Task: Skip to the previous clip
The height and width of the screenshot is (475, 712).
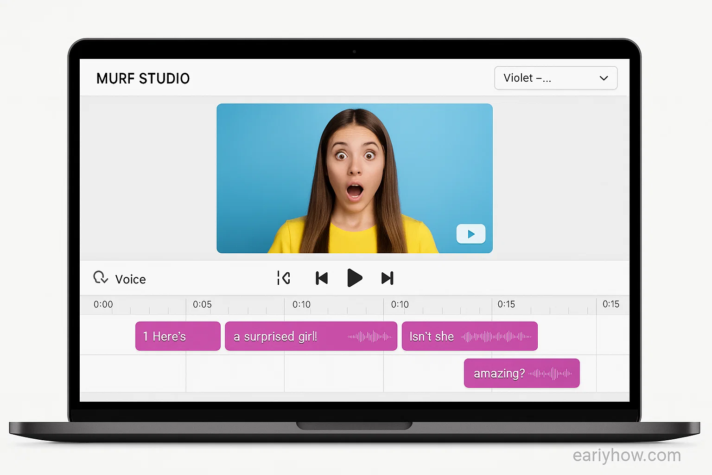Action: coord(321,278)
